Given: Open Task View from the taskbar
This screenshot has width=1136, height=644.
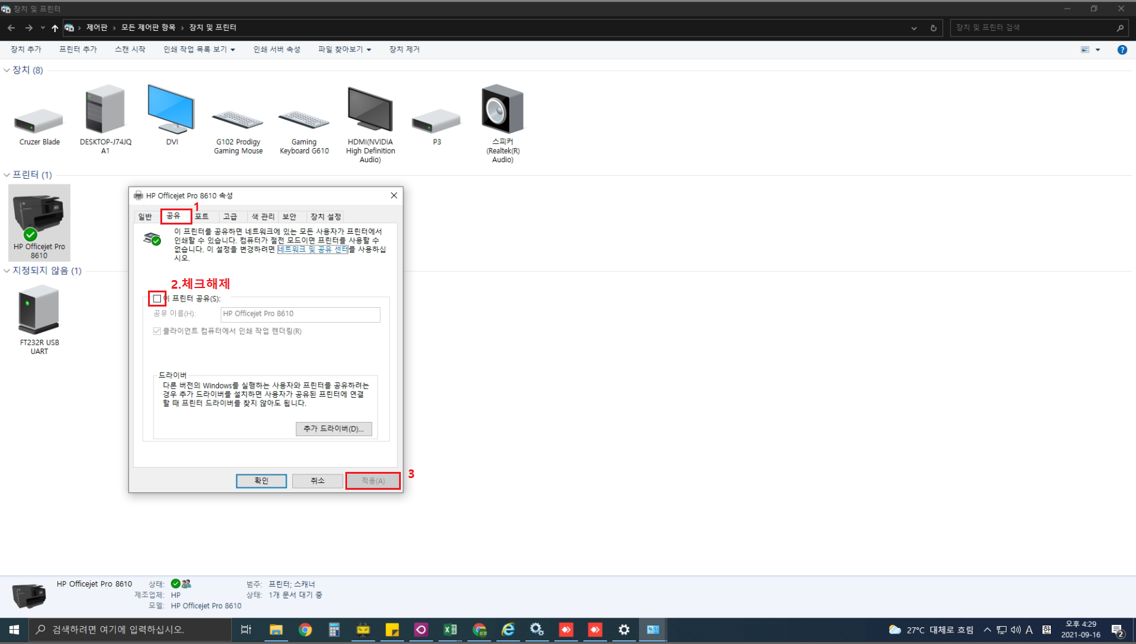Looking at the screenshot, I should click(245, 630).
